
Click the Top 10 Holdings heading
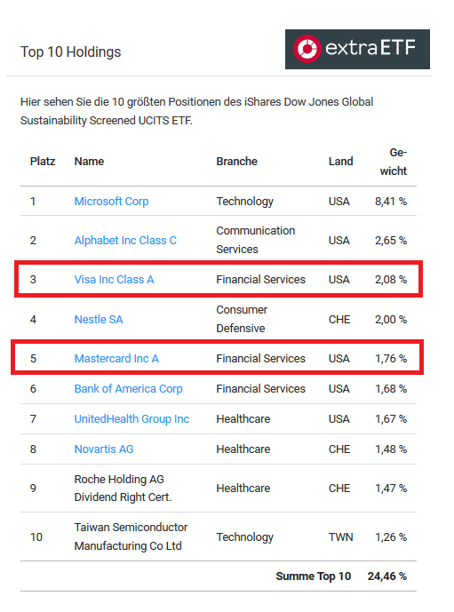click(x=71, y=52)
